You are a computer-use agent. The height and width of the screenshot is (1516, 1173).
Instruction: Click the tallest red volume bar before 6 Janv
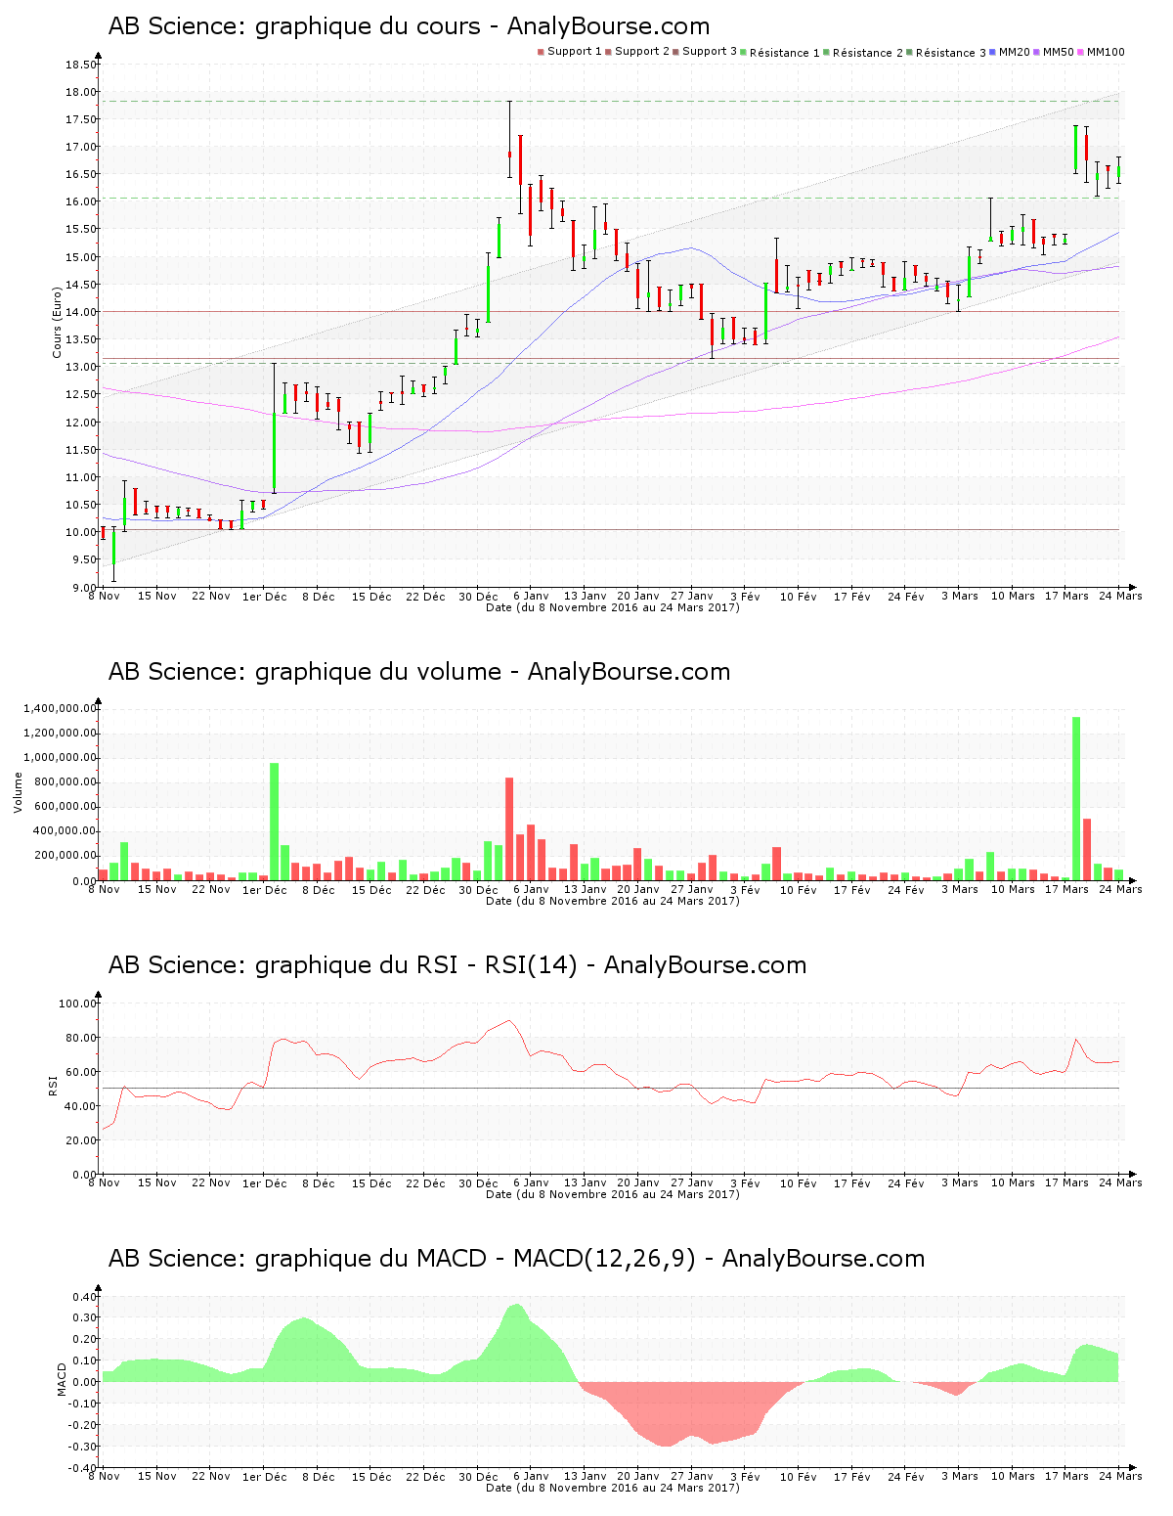click(x=509, y=828)
